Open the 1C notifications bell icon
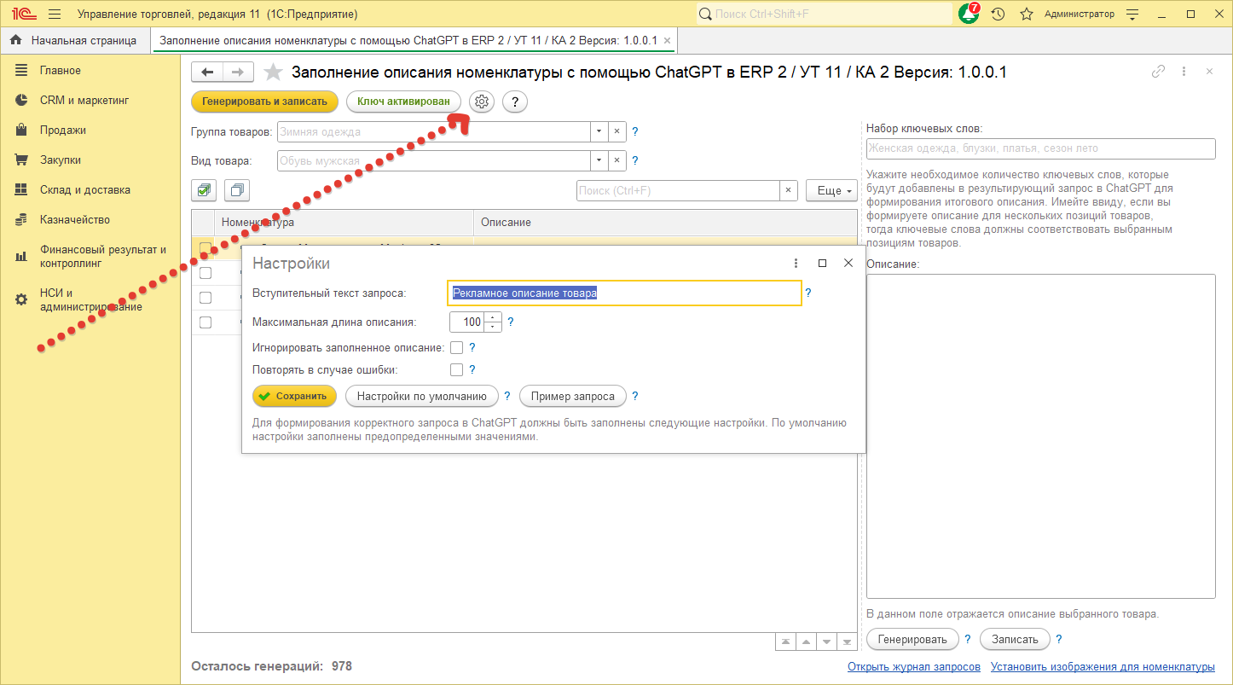Viewport: 1233px width, 685px height. [x=968, y=14]
